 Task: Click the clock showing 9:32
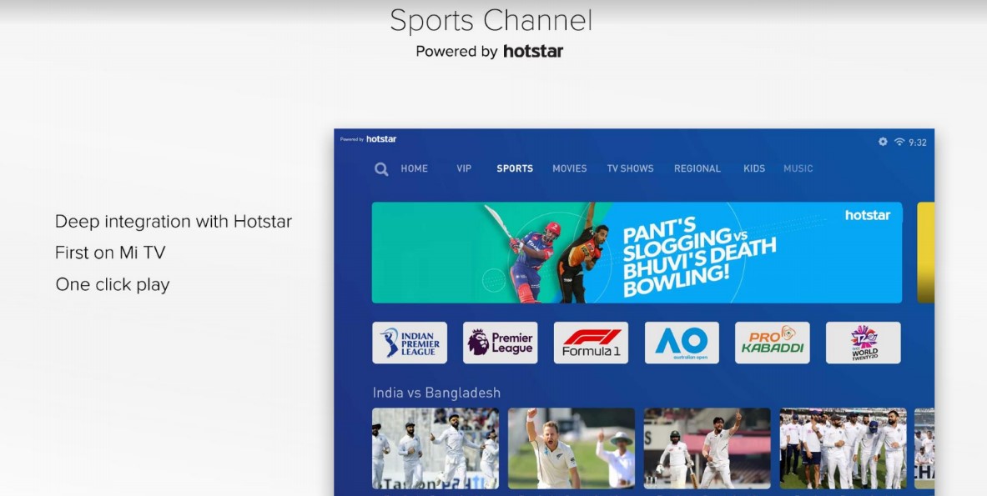[x=918, y=143]
